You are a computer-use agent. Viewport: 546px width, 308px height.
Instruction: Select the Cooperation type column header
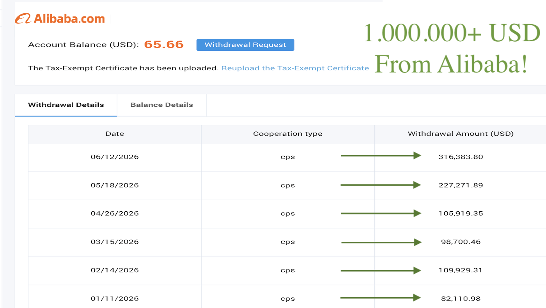tap(288, 134)
